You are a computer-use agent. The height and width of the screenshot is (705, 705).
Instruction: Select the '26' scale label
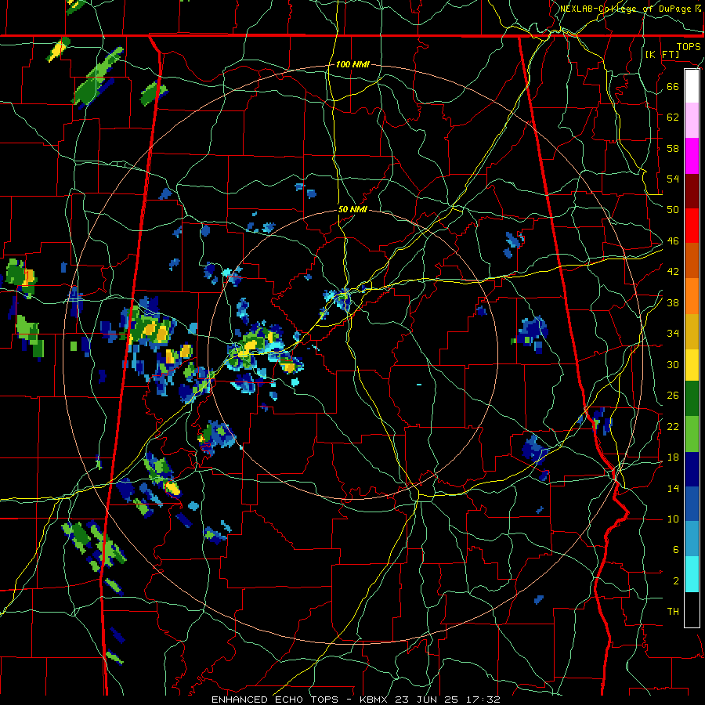pos(673,396)
